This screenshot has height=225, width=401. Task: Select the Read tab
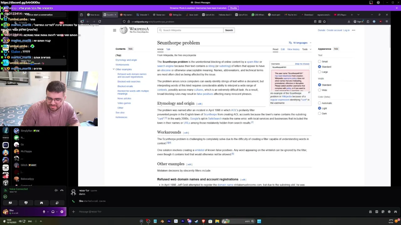point(275,49)
